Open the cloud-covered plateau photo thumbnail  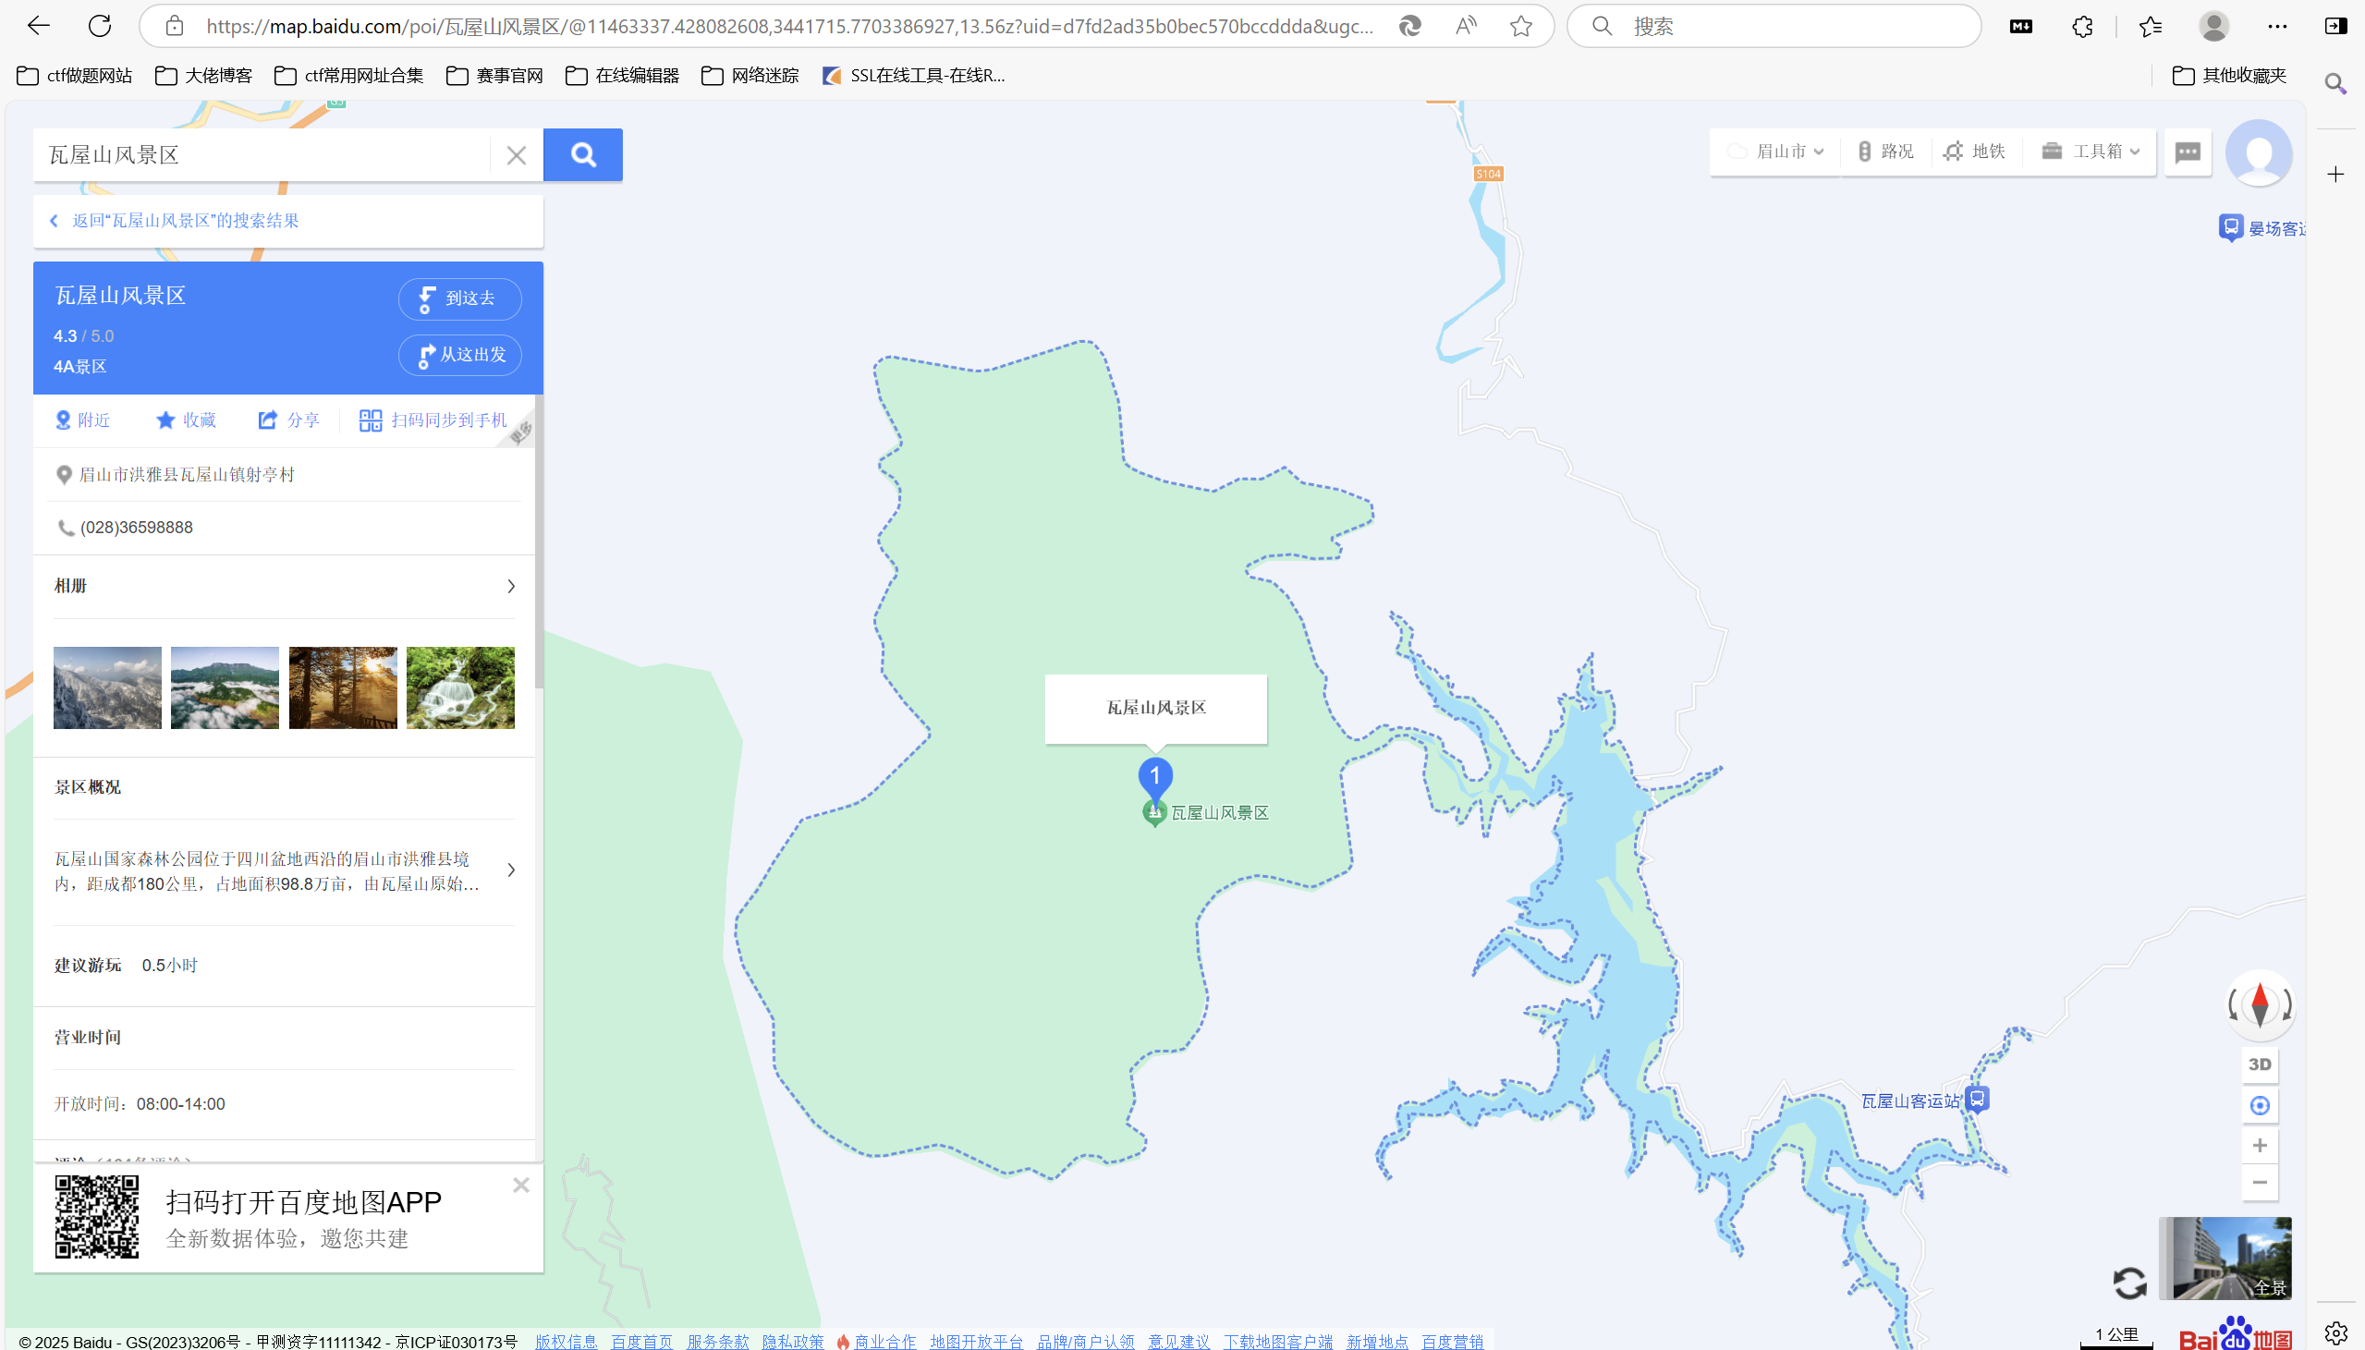coord(225,688)
